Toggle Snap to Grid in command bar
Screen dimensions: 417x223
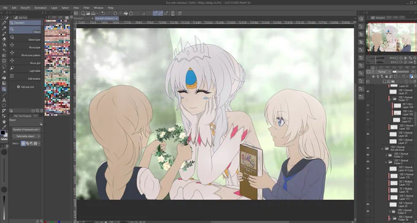(x=166, y=13)
